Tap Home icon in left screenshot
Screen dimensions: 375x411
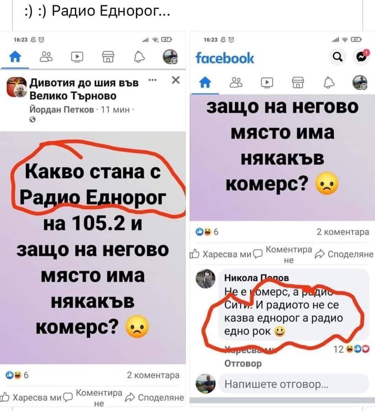[x=15, y=57]
